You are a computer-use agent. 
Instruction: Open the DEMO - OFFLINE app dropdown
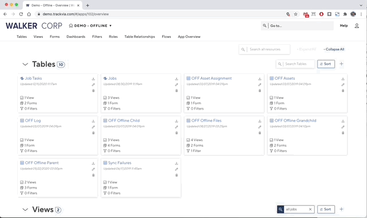[90, 26]
